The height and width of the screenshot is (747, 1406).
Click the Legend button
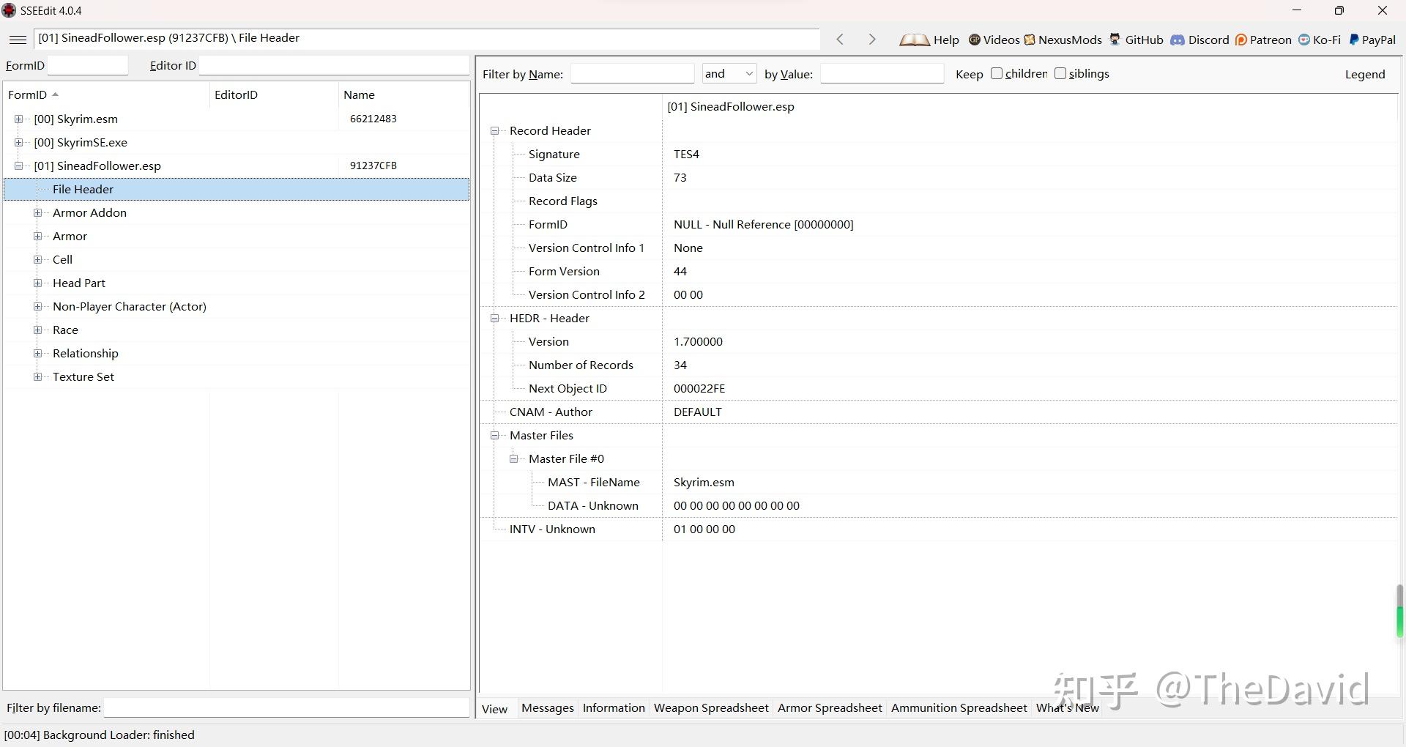click(x=1364, y=74)
